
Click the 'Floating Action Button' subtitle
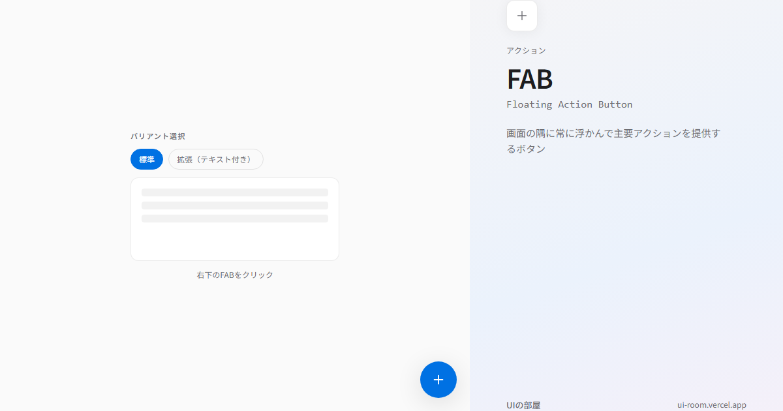(570, 104)
